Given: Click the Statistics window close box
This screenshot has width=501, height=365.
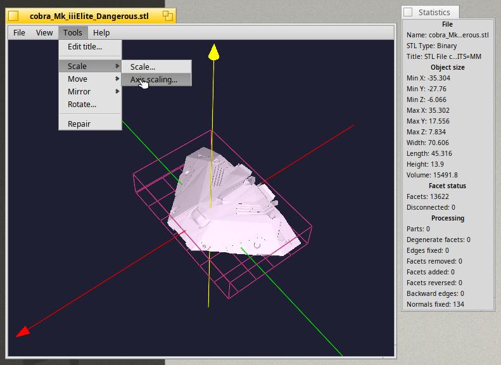Looking at the screenshot, I should coord(408,12).
